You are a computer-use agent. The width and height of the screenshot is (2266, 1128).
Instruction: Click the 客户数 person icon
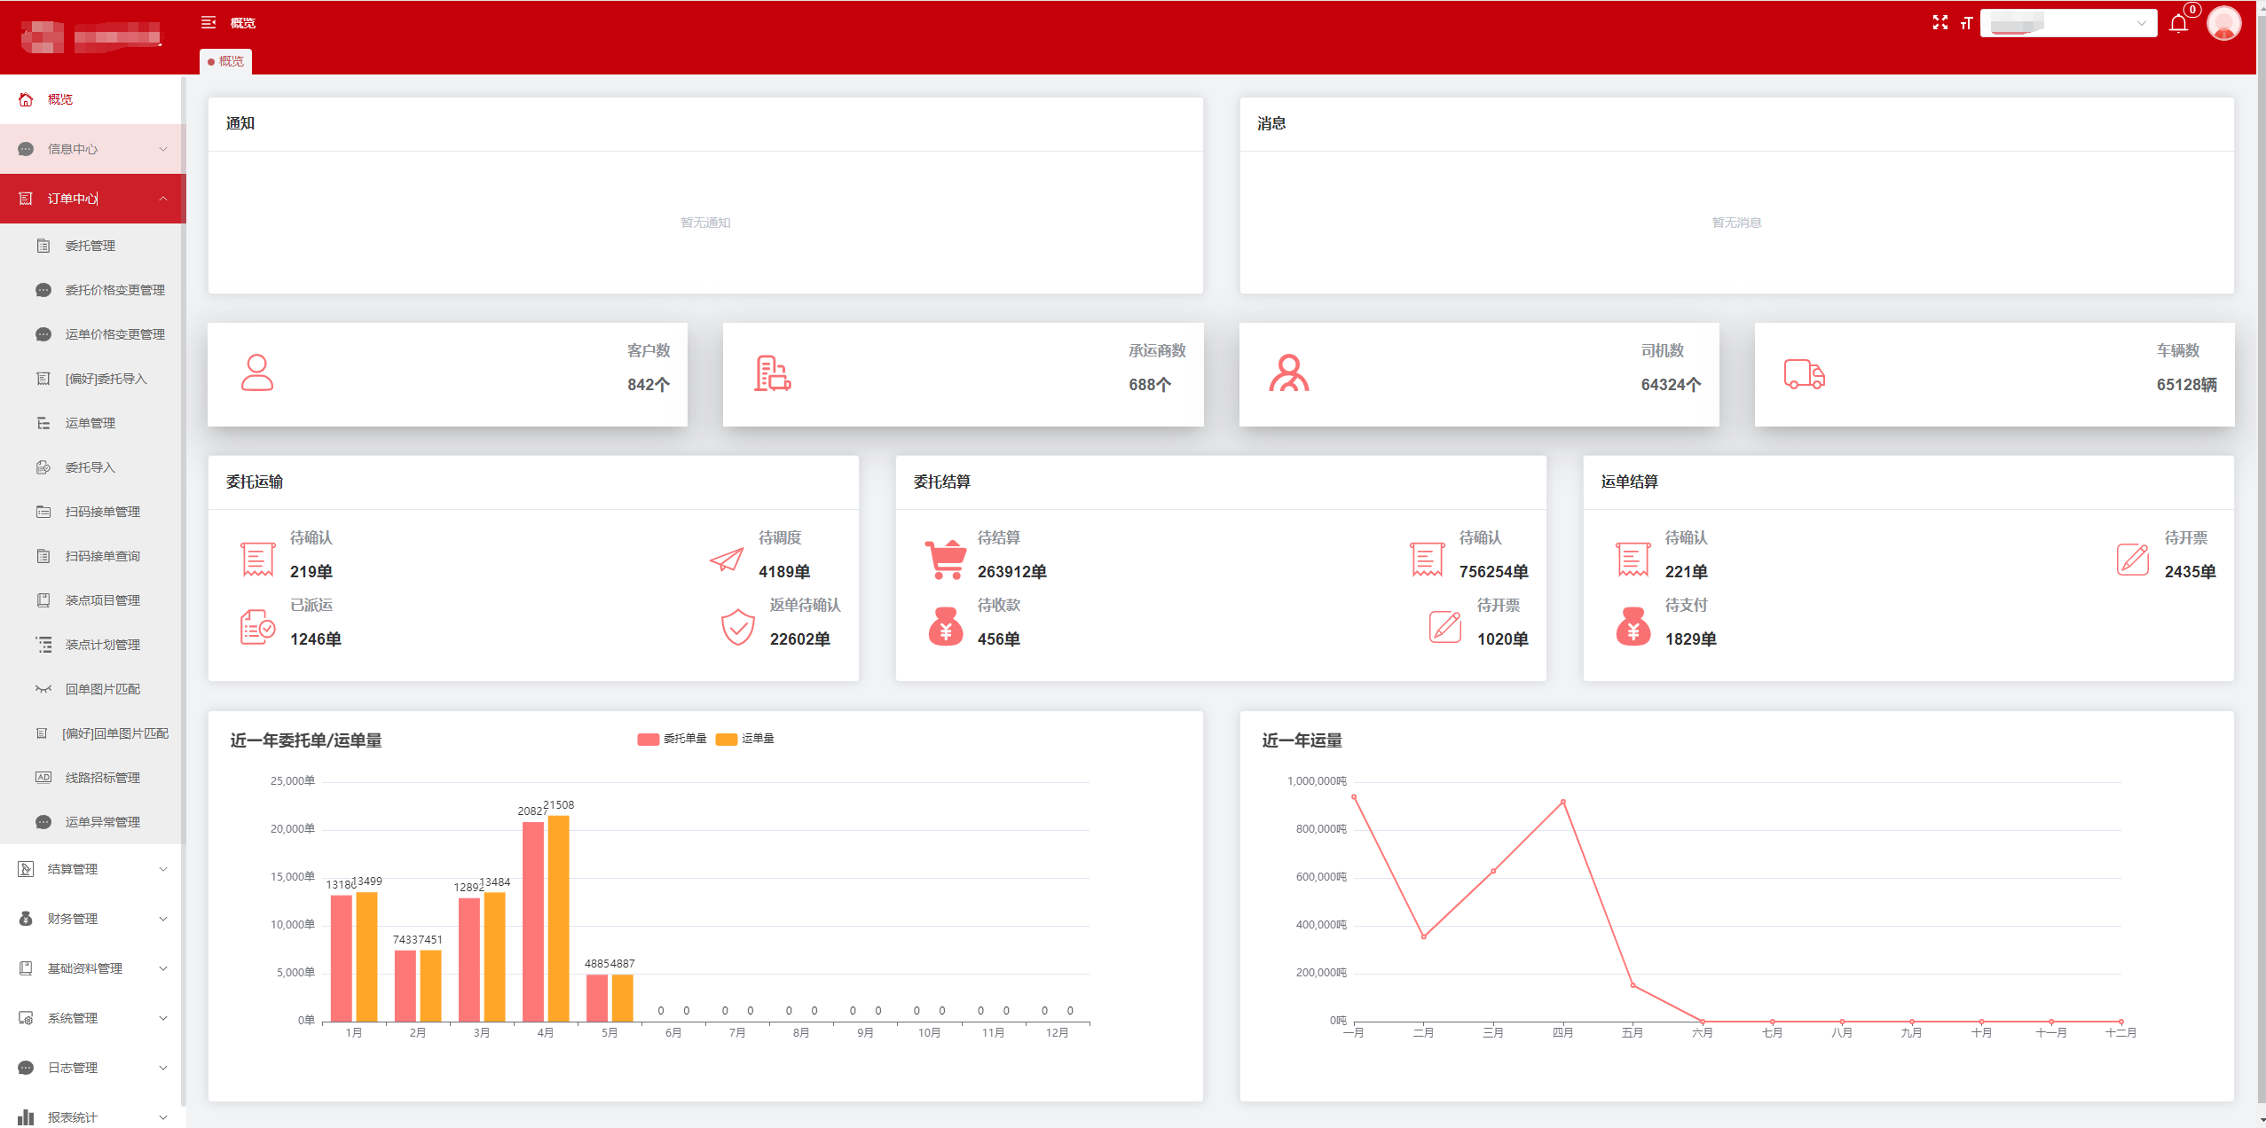tap(257, 372)
